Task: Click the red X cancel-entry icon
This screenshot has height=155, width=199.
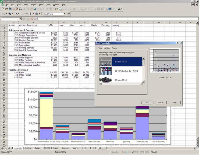Action: point(32,19)
